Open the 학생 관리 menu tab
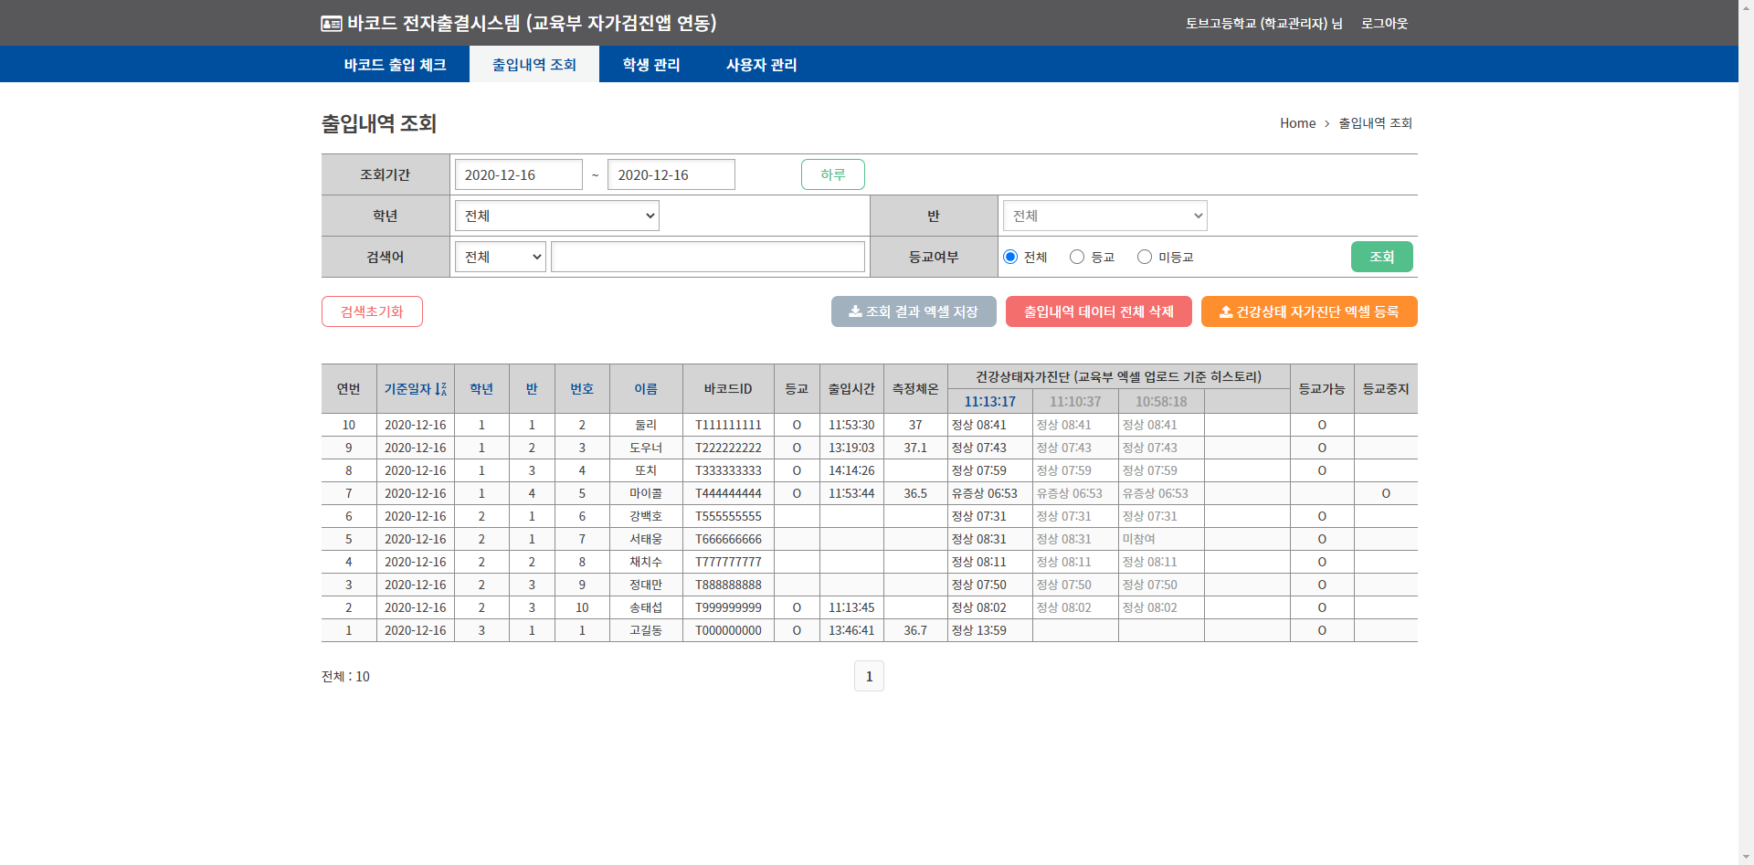The image size is (1754, 865). 650,65
